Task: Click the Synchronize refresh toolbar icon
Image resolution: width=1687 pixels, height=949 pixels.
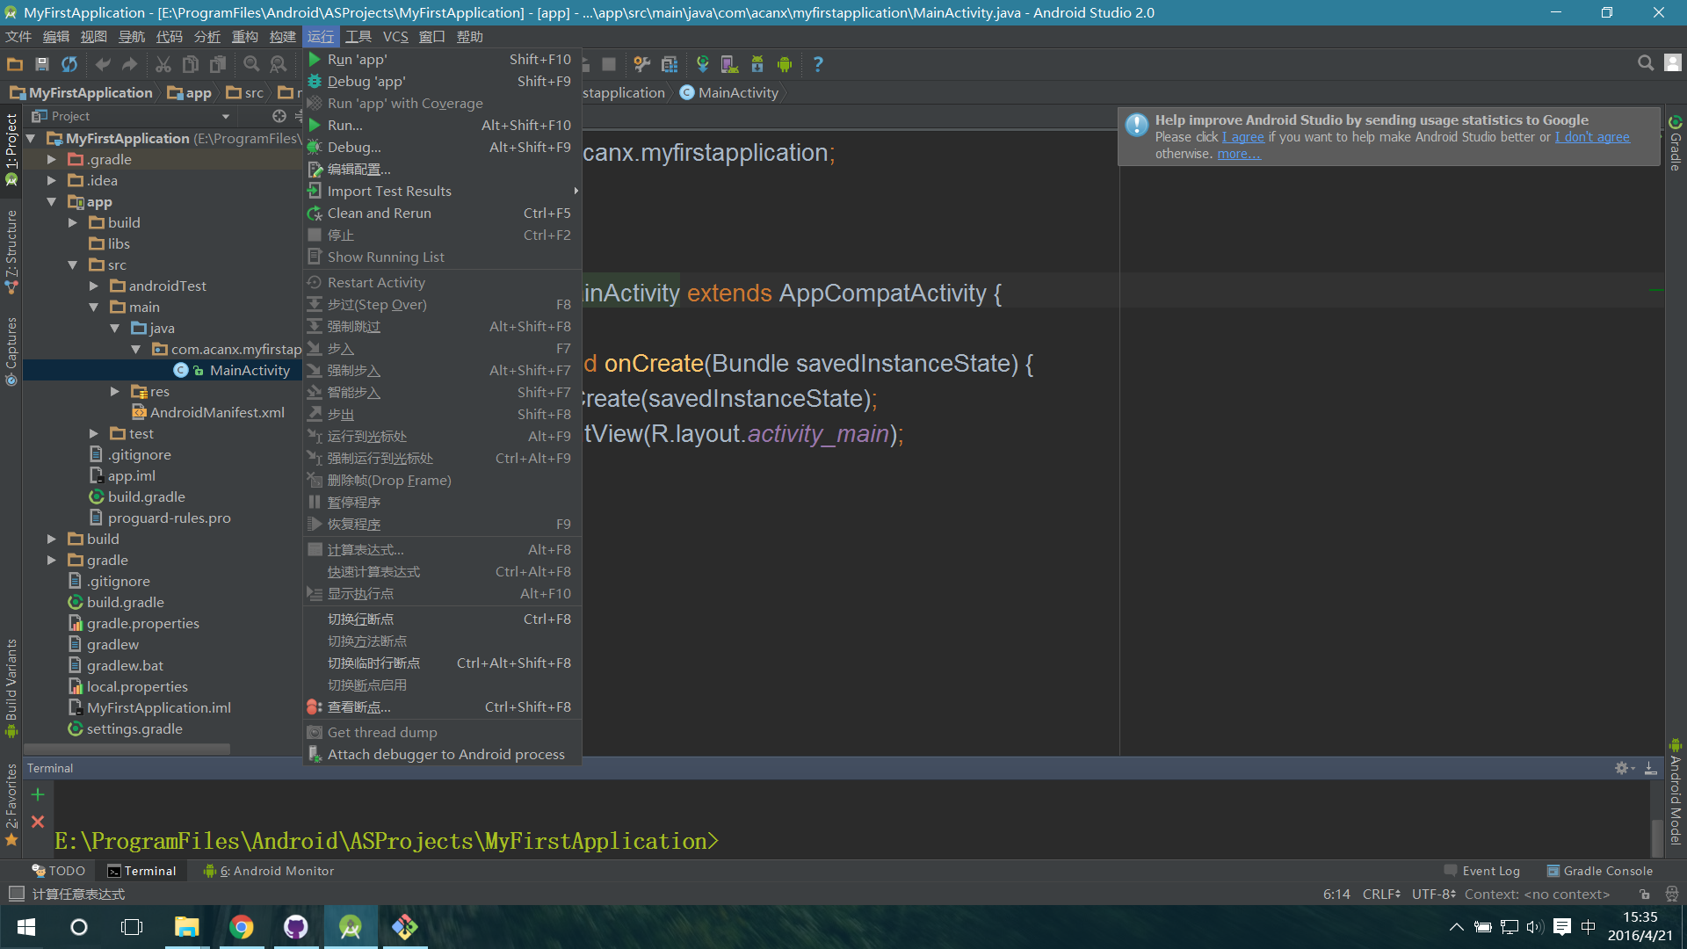Action: [x=69, y=64]
